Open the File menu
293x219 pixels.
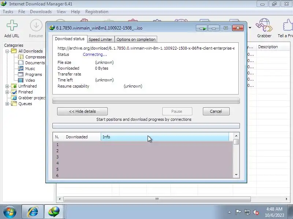pyautogui.click(x=22, y=12)
